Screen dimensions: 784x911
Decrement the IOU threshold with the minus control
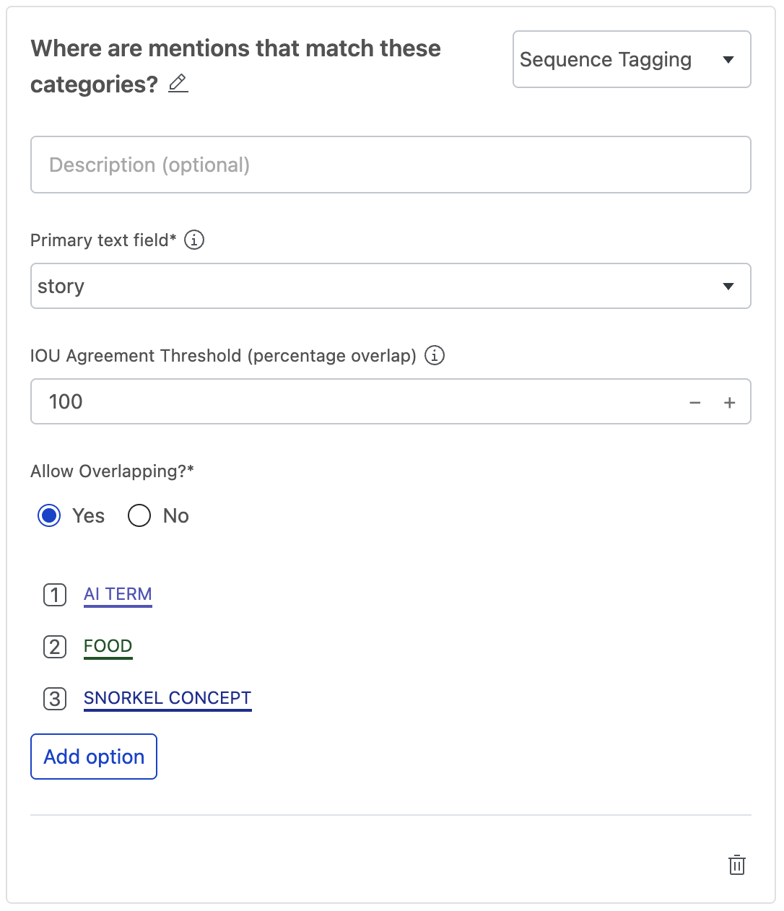point(695,402)
